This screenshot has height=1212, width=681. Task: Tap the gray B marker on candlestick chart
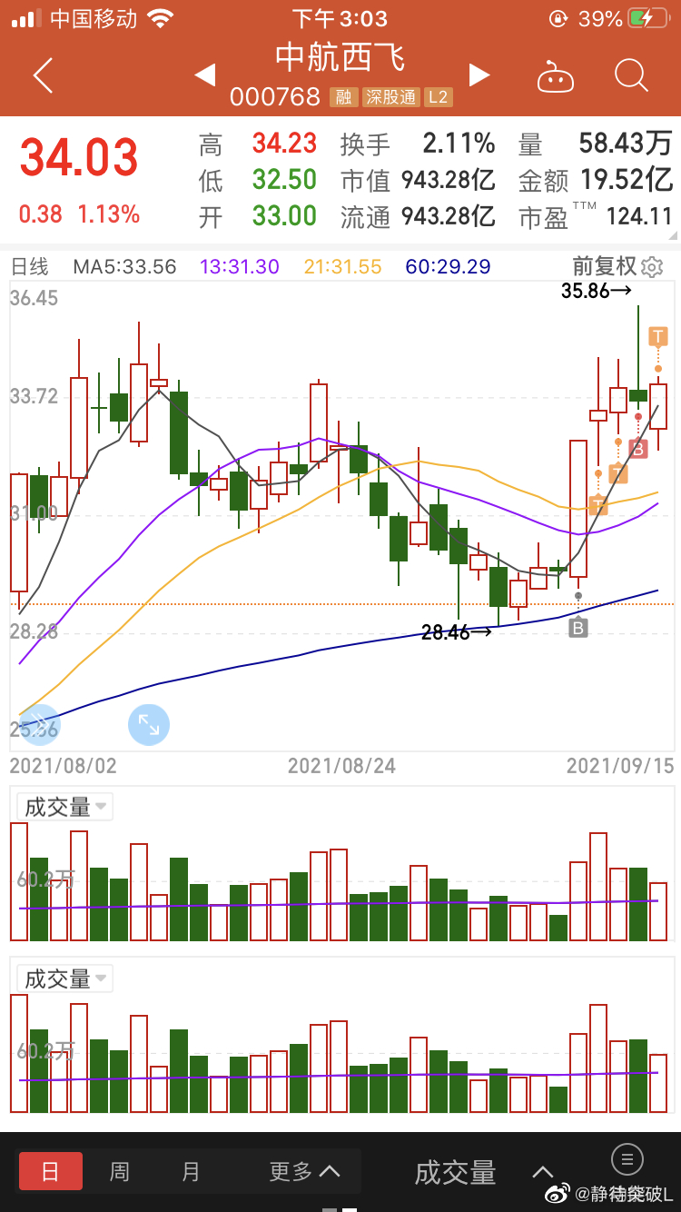coord(578,627)
